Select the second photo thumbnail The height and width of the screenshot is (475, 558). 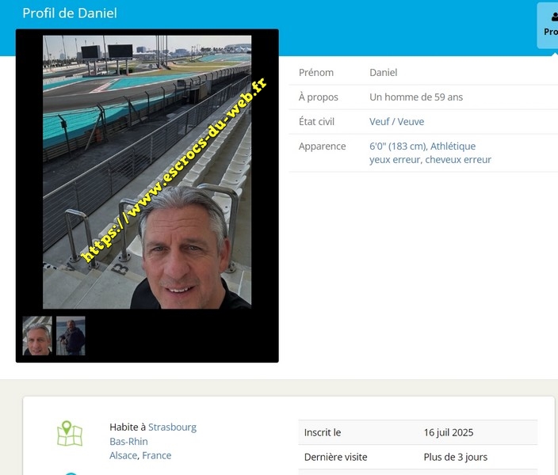[x=71, y=336]
